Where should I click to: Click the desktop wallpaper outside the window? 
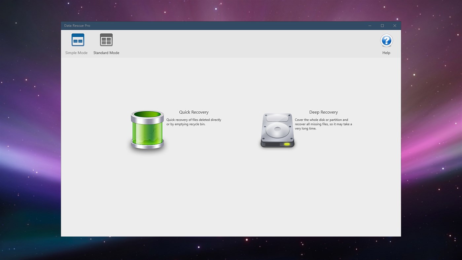[x=30, y=132]
